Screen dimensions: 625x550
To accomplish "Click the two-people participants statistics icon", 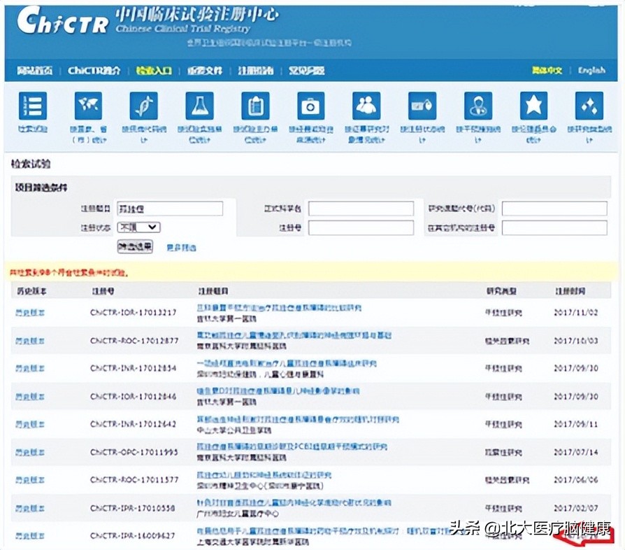I will click(x=366, y=106).
